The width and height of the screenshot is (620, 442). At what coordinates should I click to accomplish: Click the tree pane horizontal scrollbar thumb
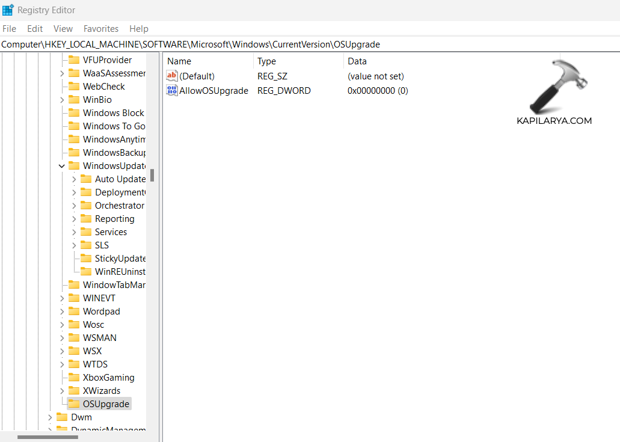[x=48, y=437]
